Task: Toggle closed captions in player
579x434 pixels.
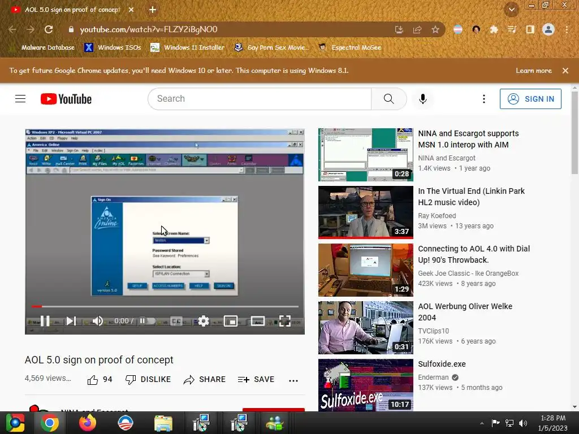Action: 176,321
